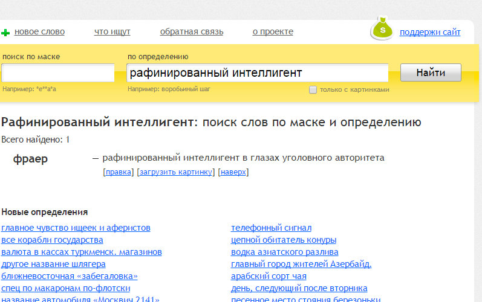Open the новое слово menu link

pyautogui.click(x=39, y=32)
